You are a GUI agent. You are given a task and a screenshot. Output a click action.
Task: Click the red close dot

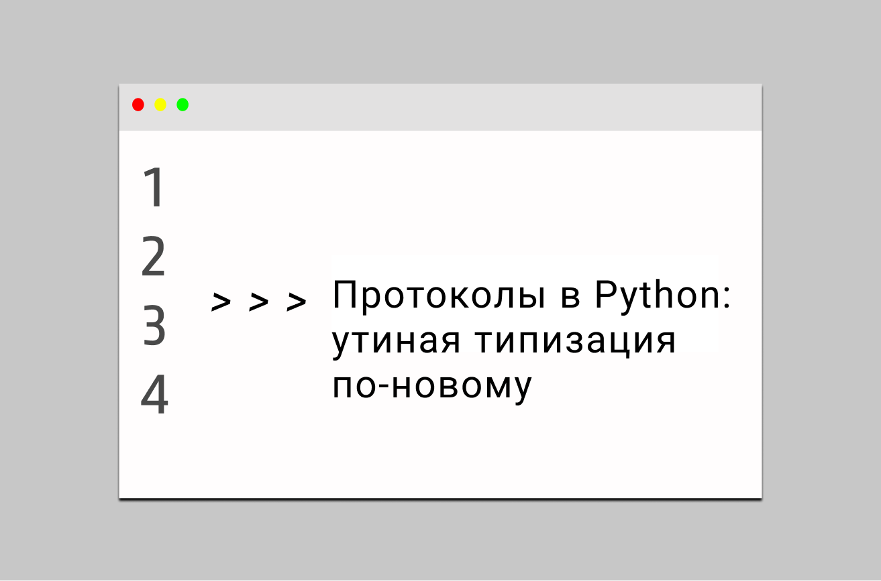point(138,105)
